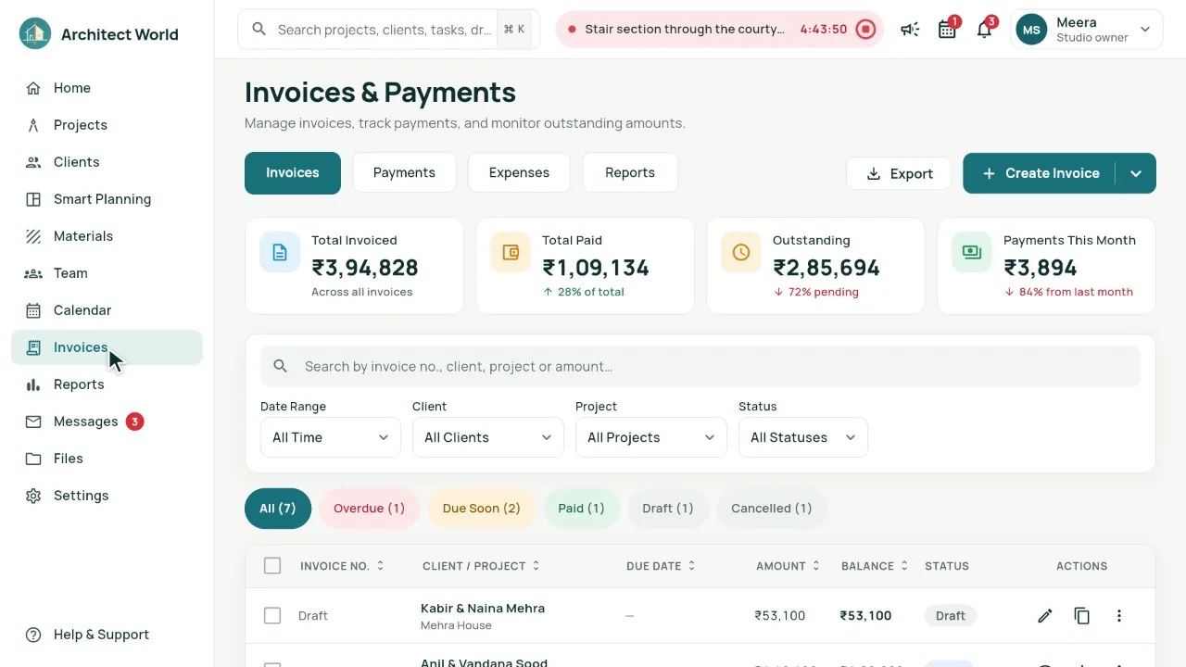Filter by Overdue (1) chip
The height and width of the screenshot is (667, 1186).
[x=369, y=509]
